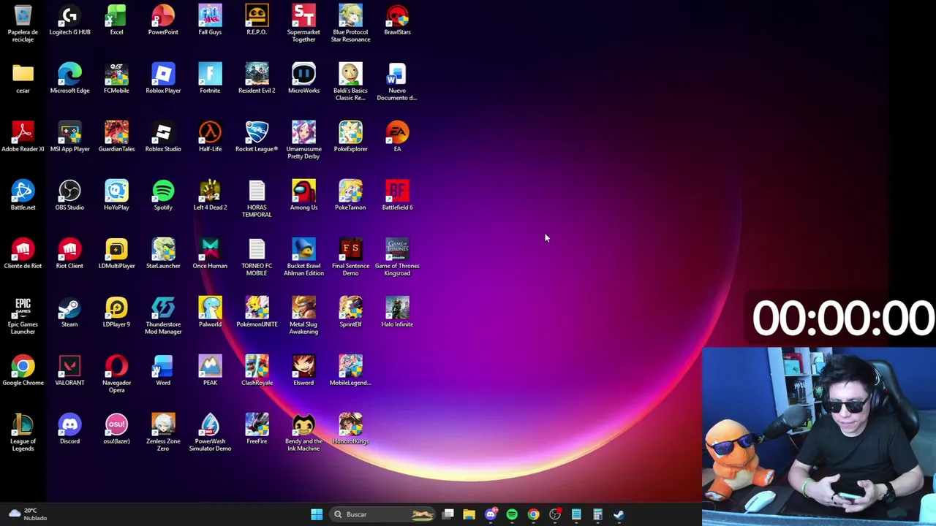
Task: Open Discord from the taskbar
Action: coord(491,514)
